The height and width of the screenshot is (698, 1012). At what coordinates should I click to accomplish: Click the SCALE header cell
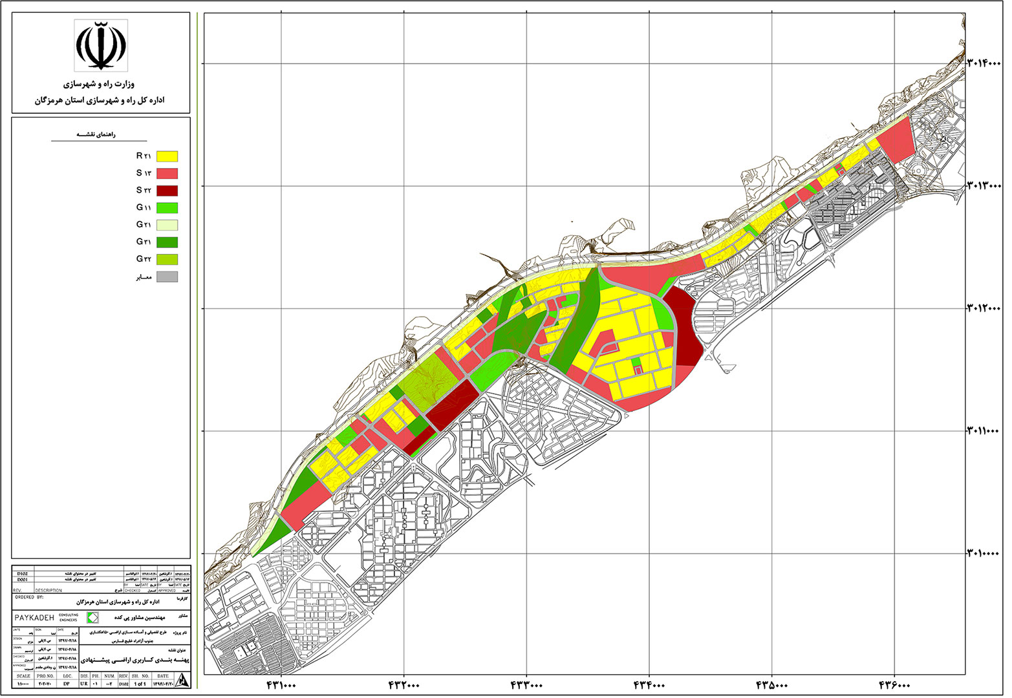[x=23, y=676]
